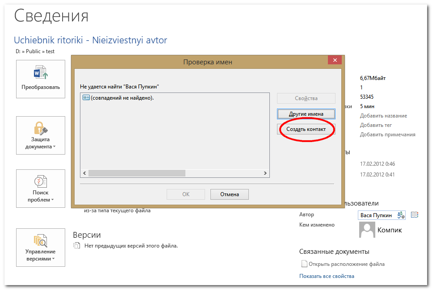The height and width of the screenshot is (290, 432).
Task: Click Добавить название to add a title
Action: tap(383, 116)
